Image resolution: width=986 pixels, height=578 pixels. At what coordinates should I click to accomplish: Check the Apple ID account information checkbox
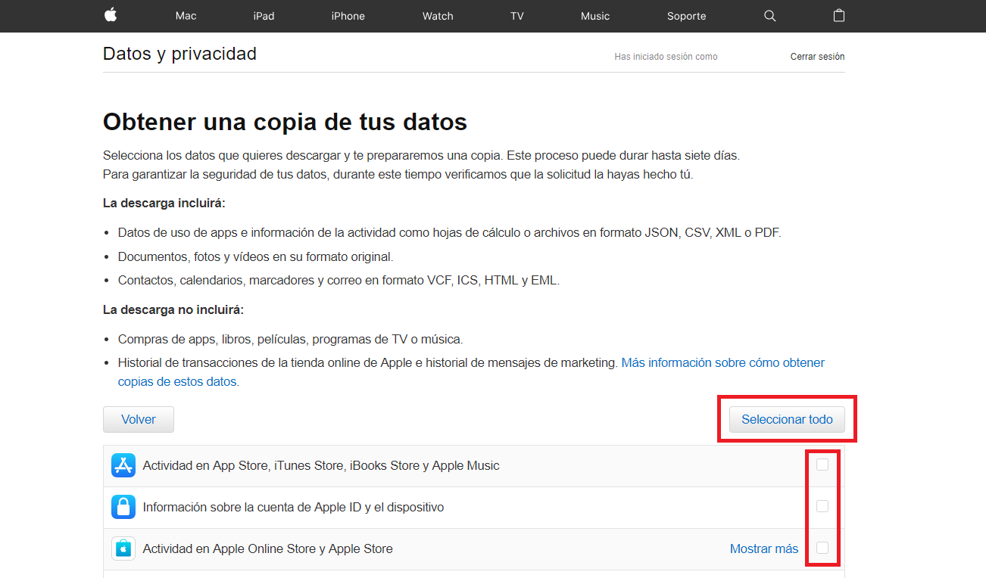(822, 506)
